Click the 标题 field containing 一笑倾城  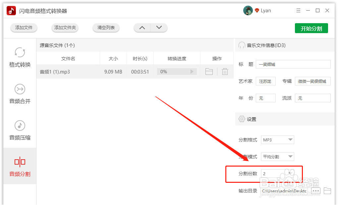[x=293, y=64]
